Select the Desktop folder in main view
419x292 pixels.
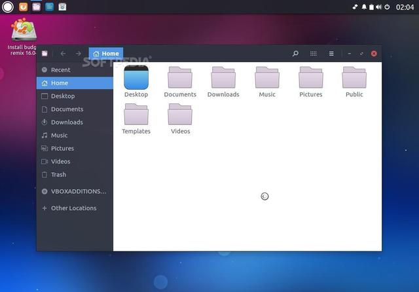click(x=136, y=78)
